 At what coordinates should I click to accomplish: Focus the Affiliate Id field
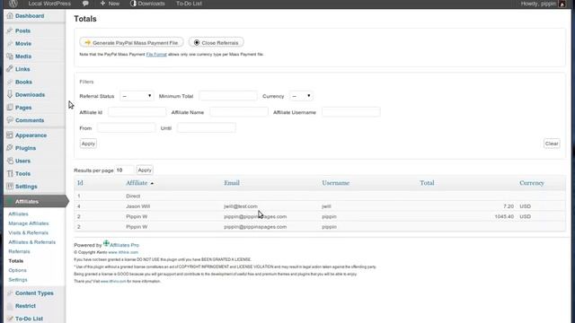click(x=137, y=112)
